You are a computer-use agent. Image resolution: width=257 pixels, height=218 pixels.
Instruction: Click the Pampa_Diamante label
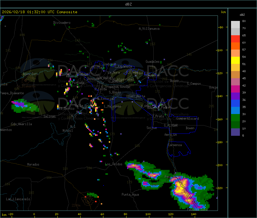[x=12, y=93]
